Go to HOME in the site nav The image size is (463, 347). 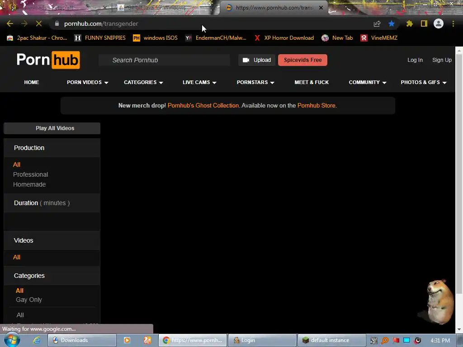point(32,82)
